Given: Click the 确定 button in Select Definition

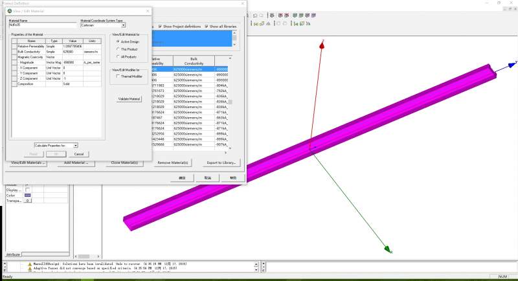Looking at the screenshot, I should coord(183,177).
